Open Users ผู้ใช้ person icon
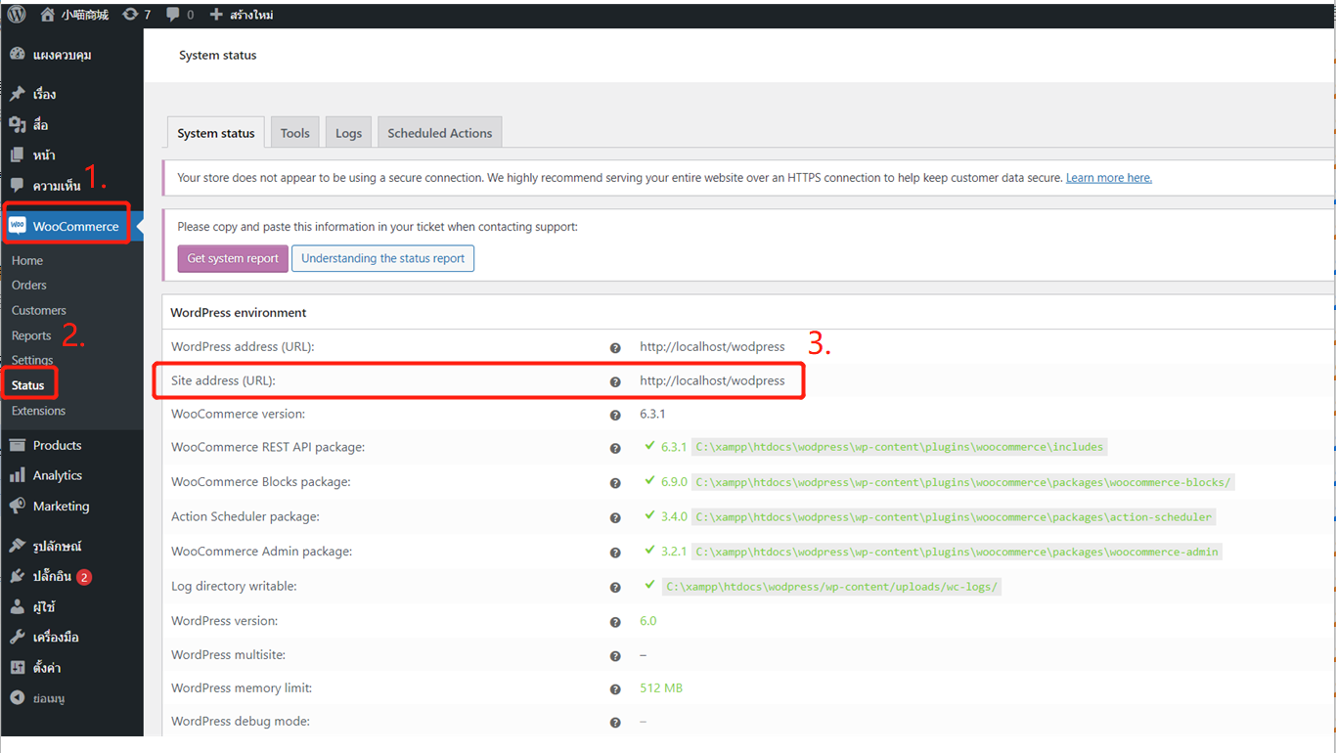Screen dimensions: 1336x753 [17, 606]
